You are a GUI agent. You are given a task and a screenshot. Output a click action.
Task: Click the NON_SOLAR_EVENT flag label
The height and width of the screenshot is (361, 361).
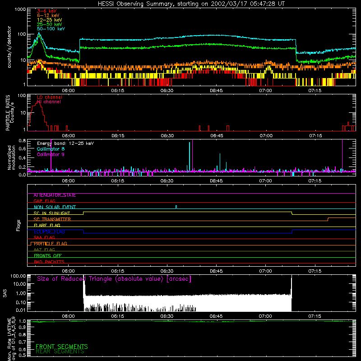click(55, 207)
